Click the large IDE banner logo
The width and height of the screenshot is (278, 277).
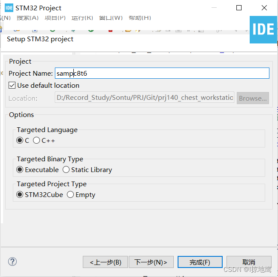(263, 30)
